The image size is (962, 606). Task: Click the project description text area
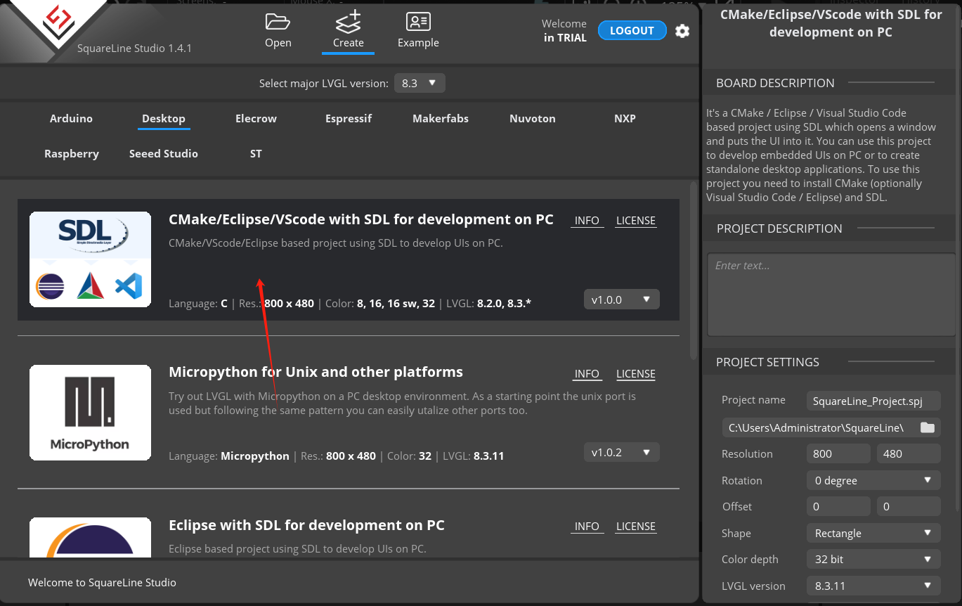coord(831,294)
